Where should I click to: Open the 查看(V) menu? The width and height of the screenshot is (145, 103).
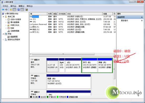21,6
